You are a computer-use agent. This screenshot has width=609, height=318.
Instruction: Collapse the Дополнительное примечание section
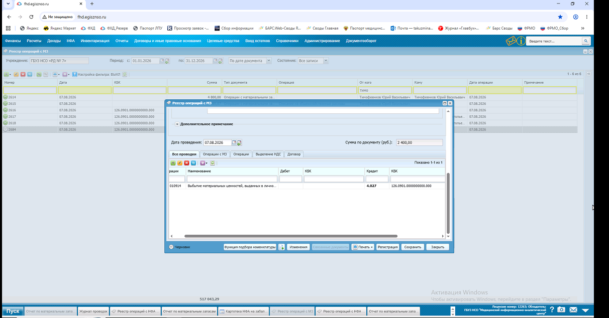(x=177, y=124)
